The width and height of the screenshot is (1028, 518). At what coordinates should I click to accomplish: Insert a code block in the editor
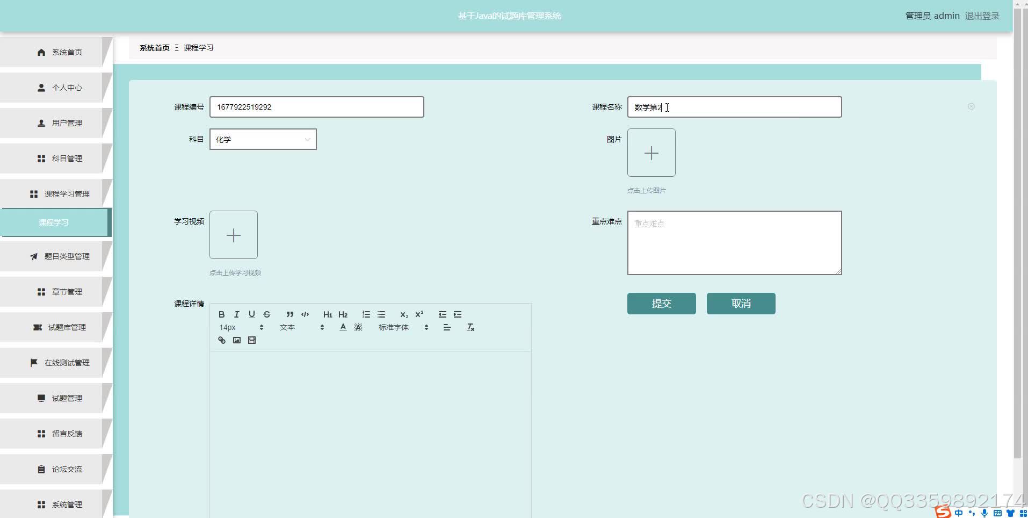(x=305, y=314)
